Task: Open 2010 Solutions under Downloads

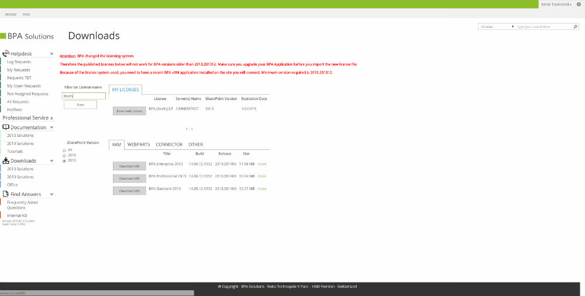Action: [x=20, y=177]
